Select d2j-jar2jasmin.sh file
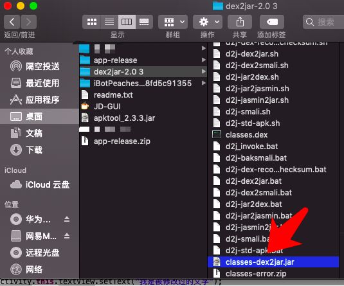The height and width of the screenshot is (286, 344). [273, 89]
